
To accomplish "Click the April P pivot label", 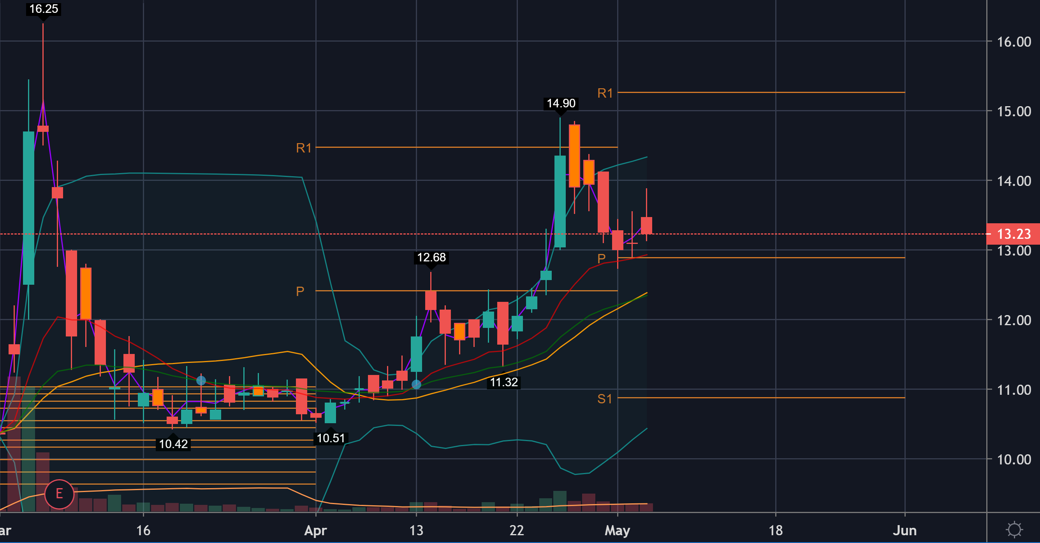I will (300, 291).
